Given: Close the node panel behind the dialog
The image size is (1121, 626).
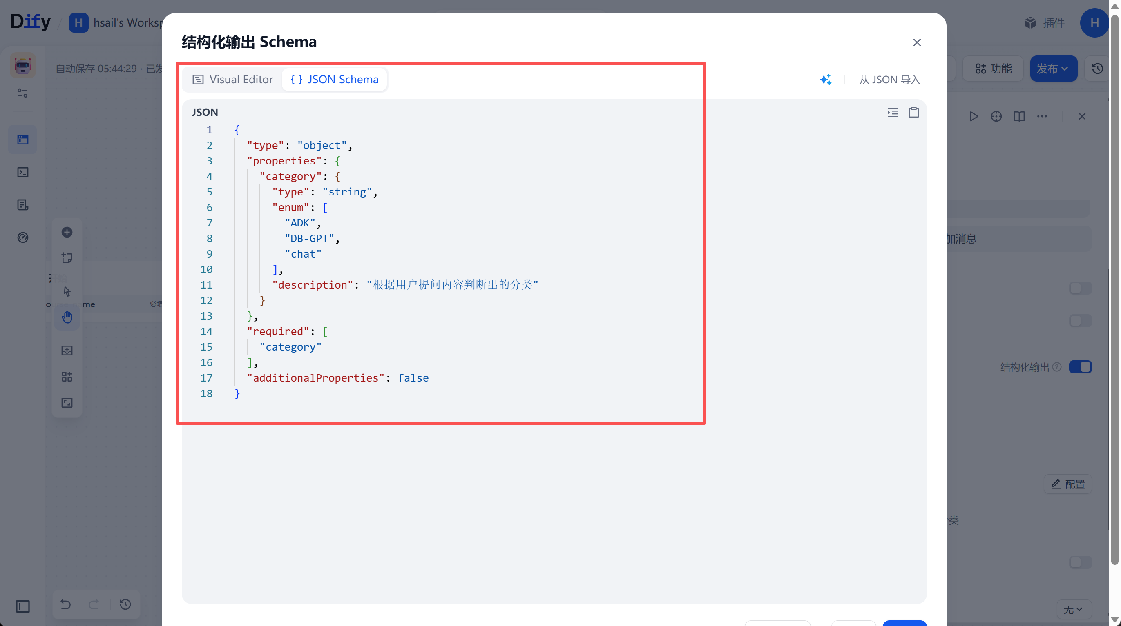Looking at the screenshot, I should pyautogui.click(x=1082, y=116).
